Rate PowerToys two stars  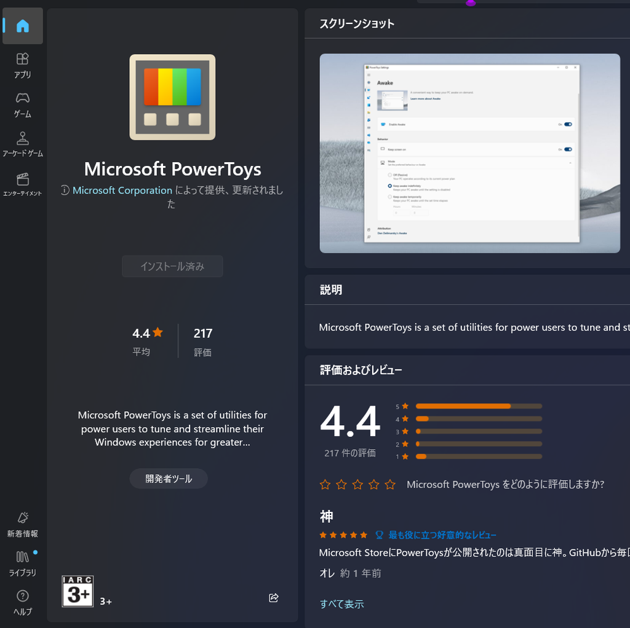point(341,484)
